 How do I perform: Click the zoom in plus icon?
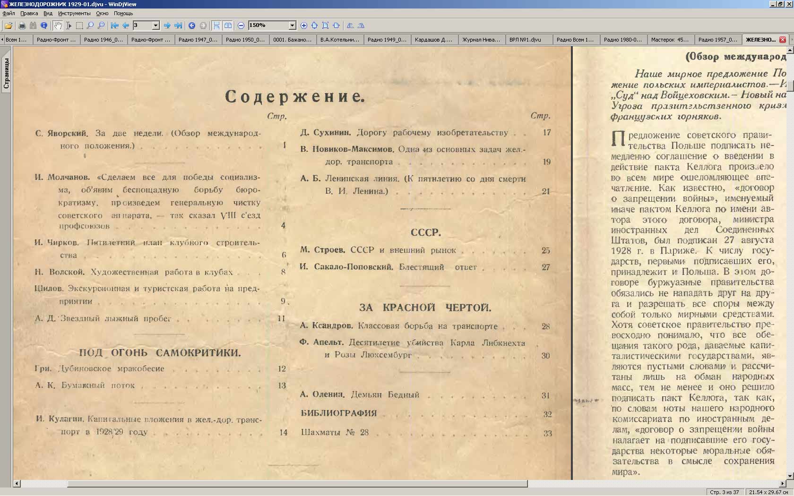click(x=304, y=26)
